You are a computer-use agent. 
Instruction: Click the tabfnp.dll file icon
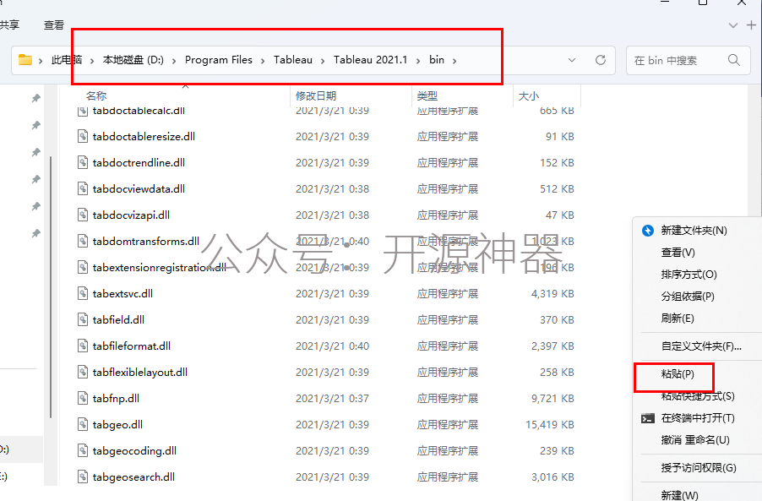83,399
